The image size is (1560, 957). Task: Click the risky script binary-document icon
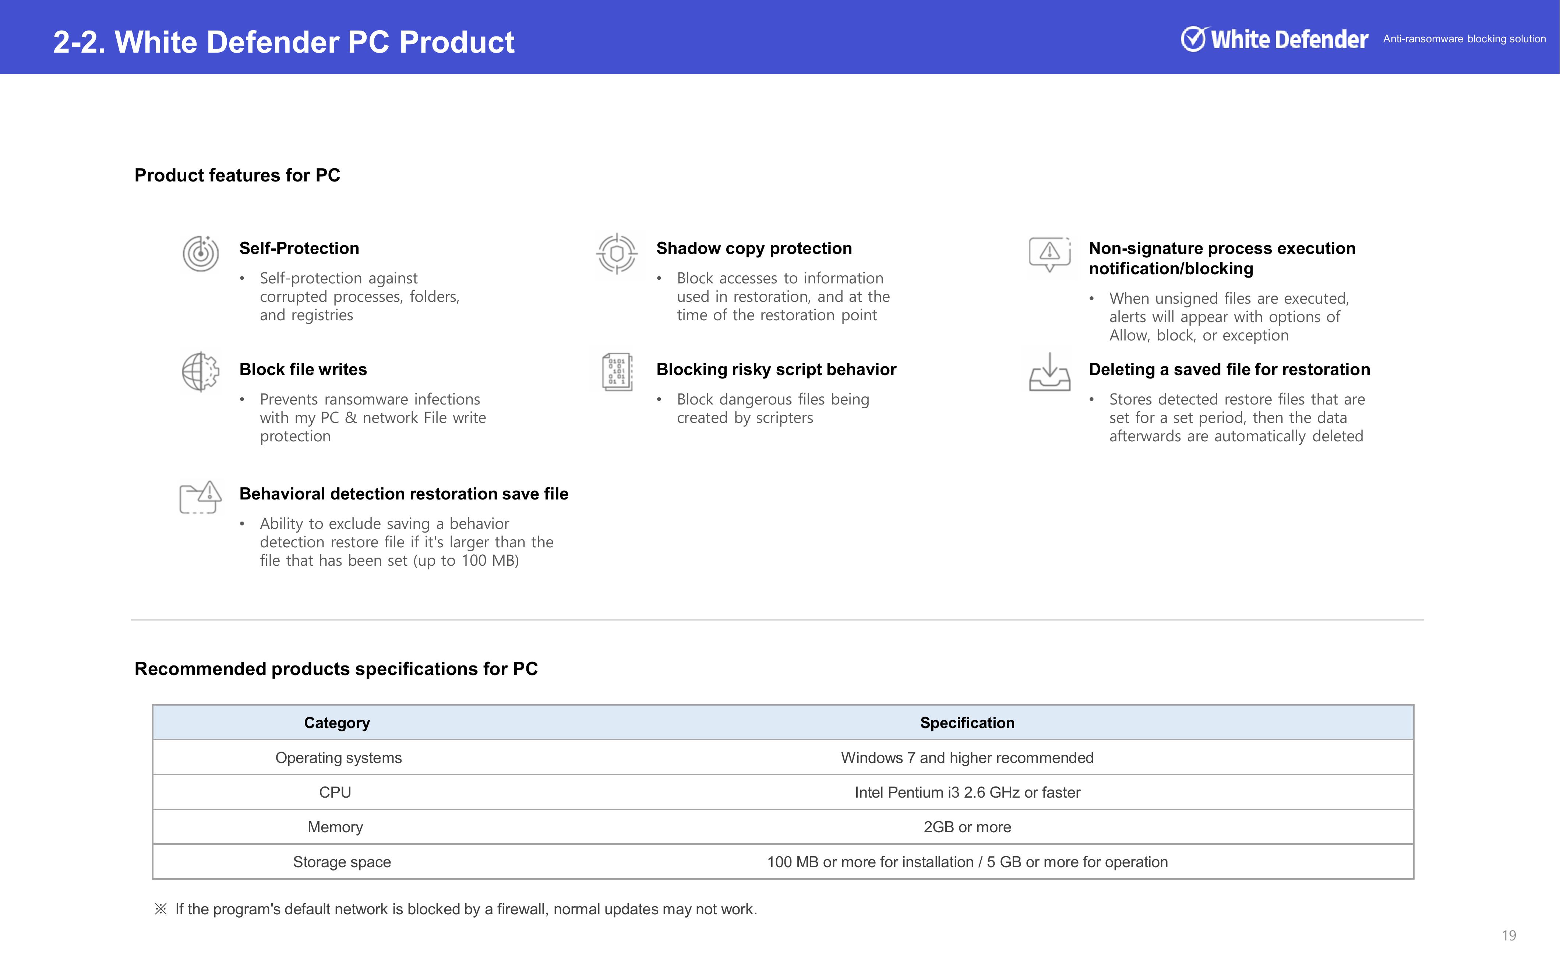[617, 371]
